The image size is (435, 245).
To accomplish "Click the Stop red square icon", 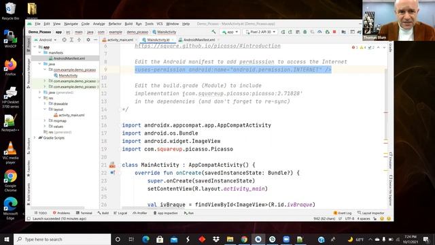I will [x=334, y=32].
